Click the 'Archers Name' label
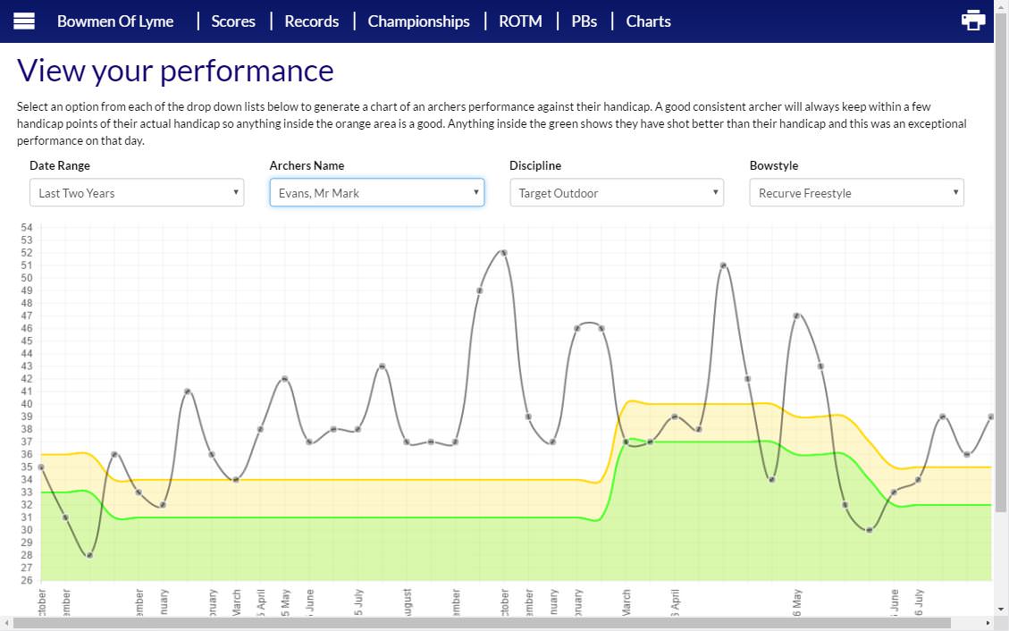The width and height of the screenshot is (1009, 631). [x=307, y=165]
